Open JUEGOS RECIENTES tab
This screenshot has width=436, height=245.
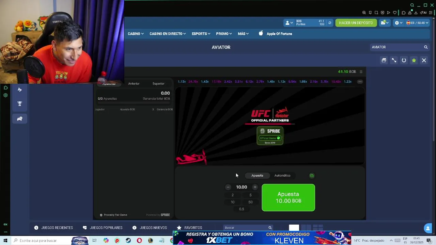click(x=54, y=228)
